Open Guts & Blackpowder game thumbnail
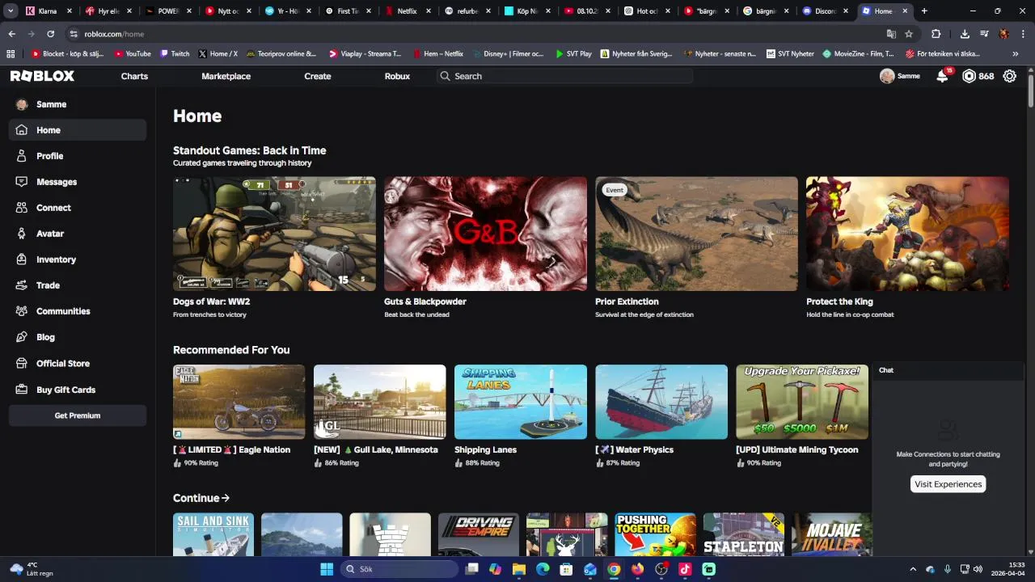Image resolution: width=1035 pixels, height=582 pixels. pyautogui.click(x=485, y=234)
